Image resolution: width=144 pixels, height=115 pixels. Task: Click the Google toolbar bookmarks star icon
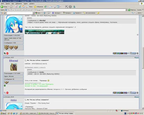click(x=53, y=13)
